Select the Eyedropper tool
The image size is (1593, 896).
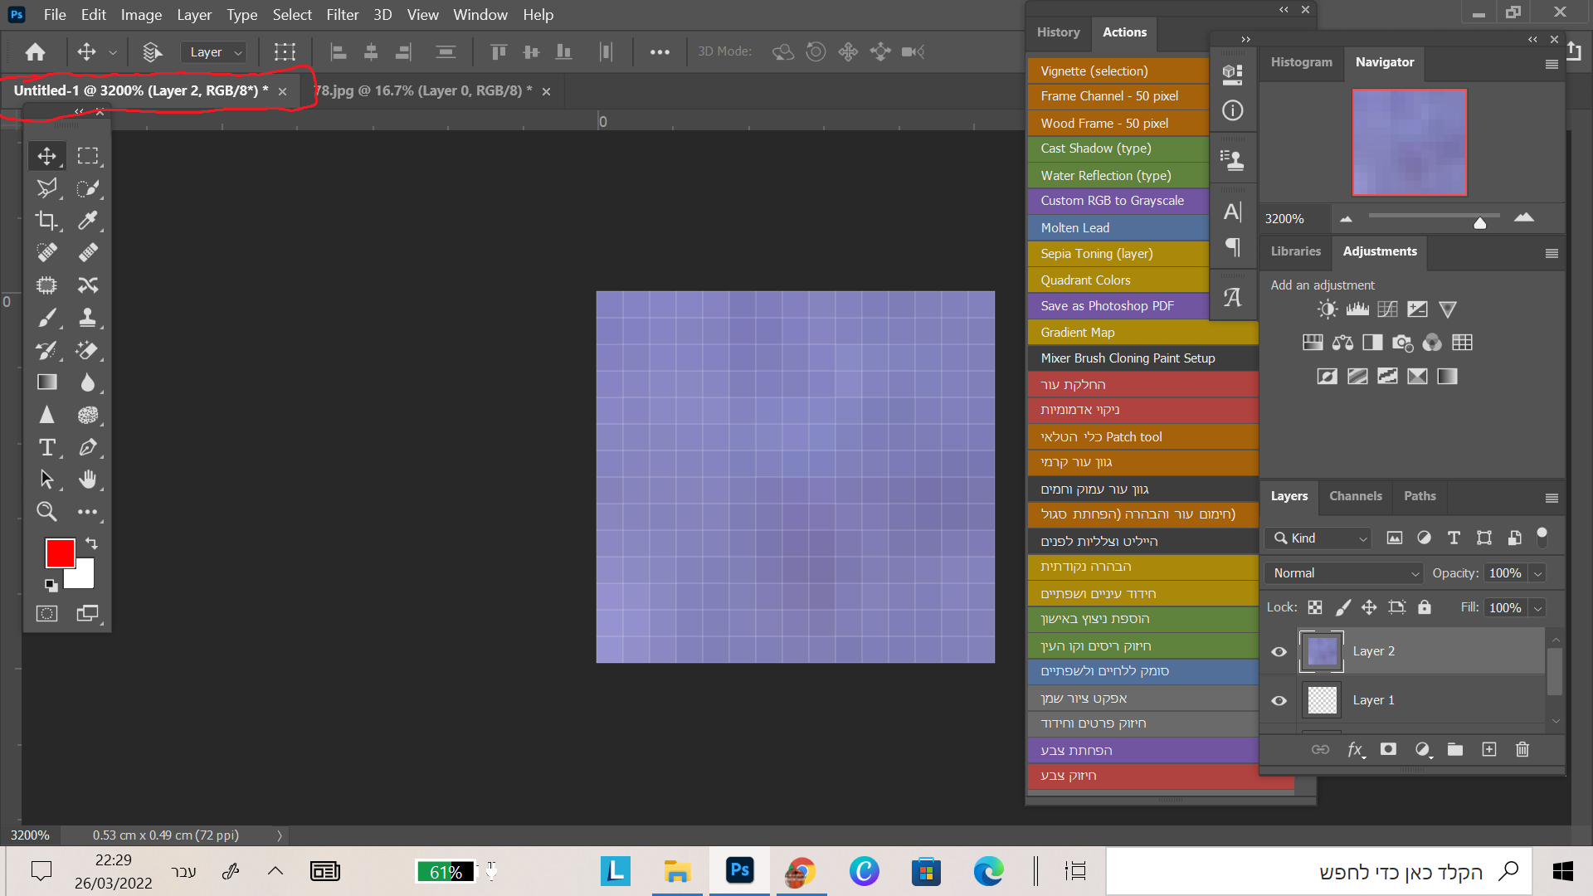87,220
